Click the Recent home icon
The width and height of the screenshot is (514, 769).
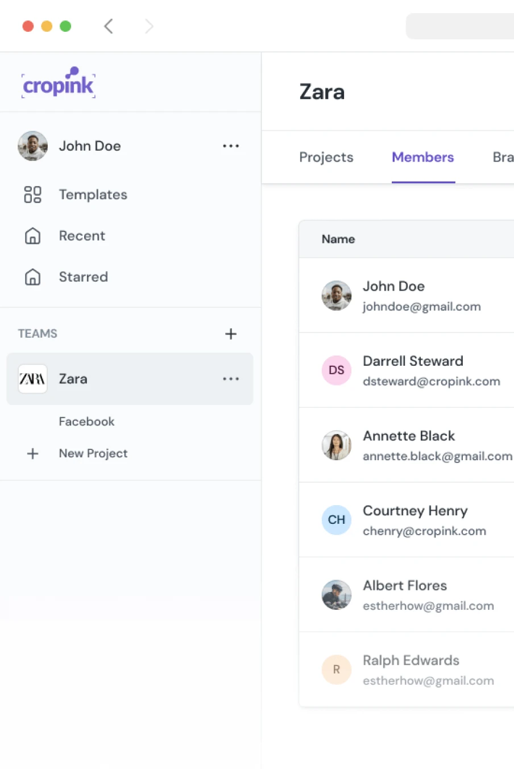pyautogui.click(x=32, y=236)
